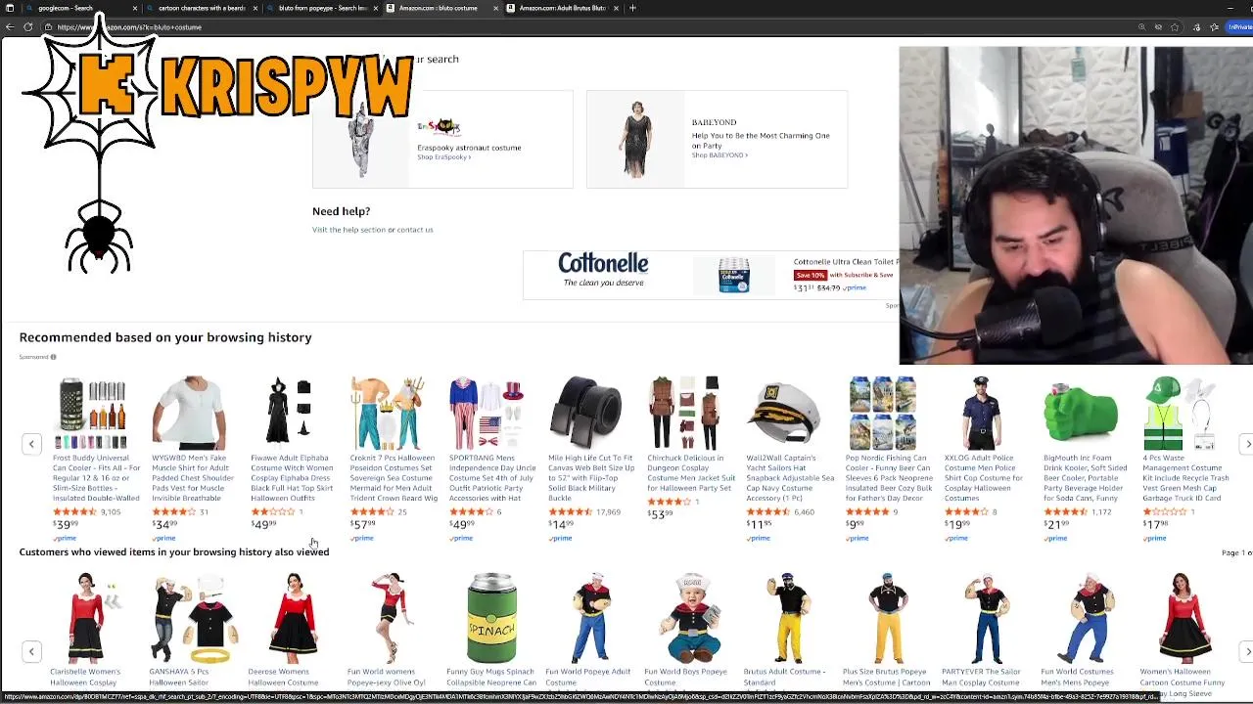
Task: Open the favorites list icon
Action: click(x=1214, y=27)
